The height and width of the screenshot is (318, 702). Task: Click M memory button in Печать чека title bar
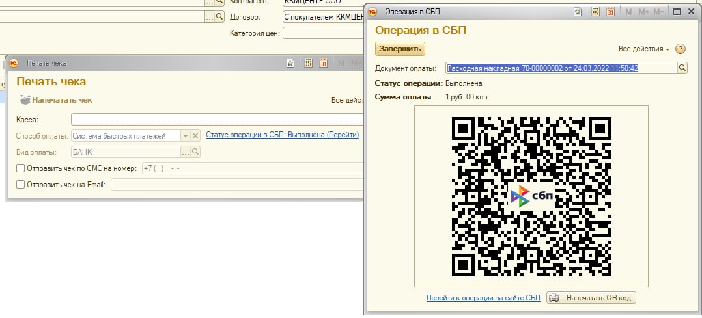coord(341,63)
